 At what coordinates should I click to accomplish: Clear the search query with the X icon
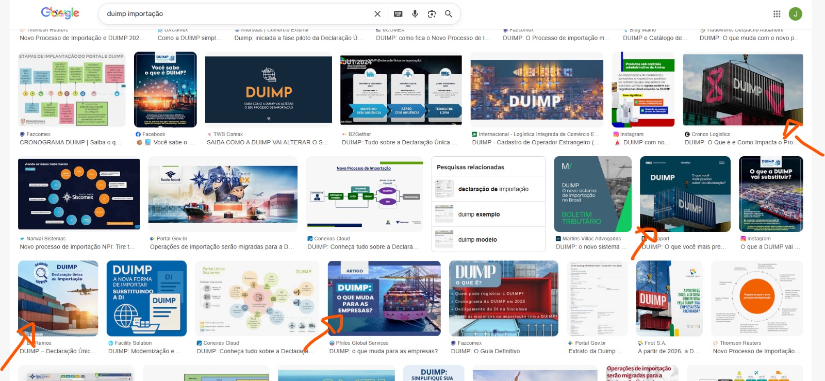click(x=377, y=14)
